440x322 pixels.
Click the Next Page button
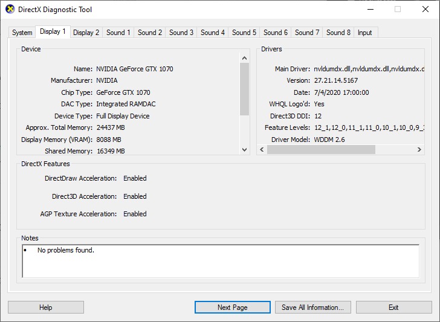(233, 308)
